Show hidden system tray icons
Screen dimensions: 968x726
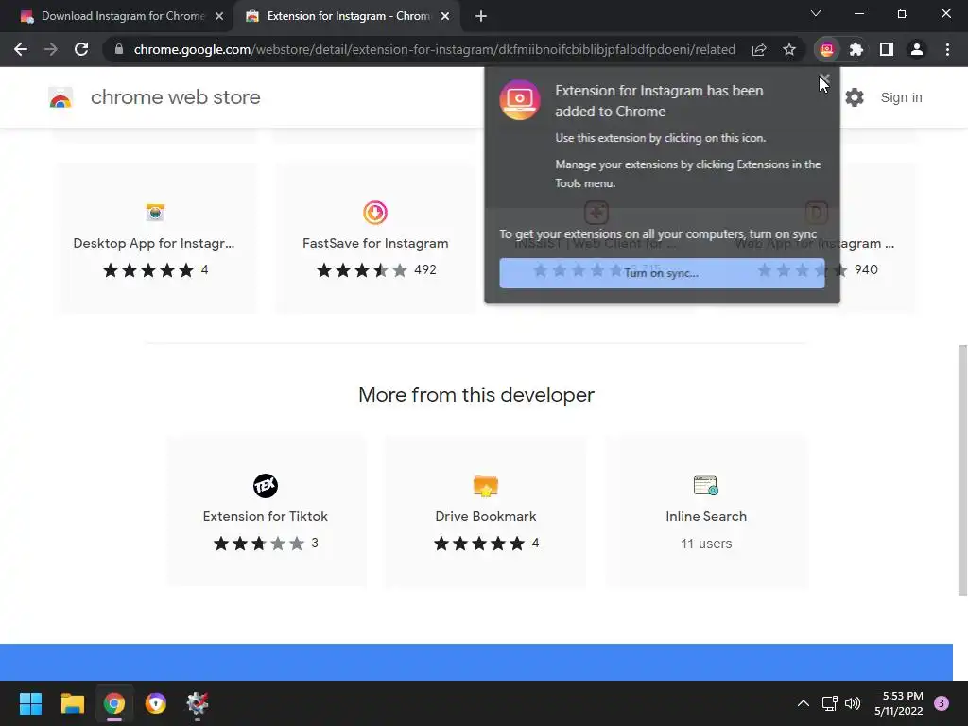(804, 703)
